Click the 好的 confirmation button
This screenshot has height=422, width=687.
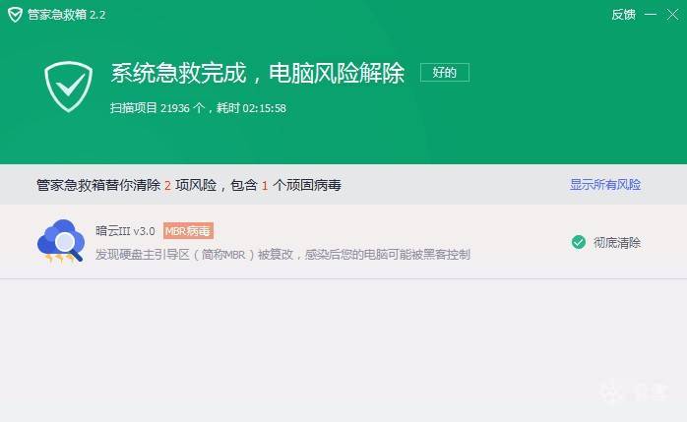445,72
